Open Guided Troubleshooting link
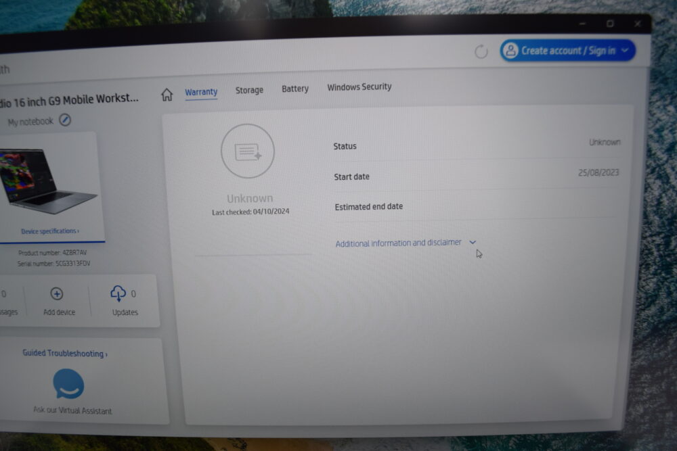The width and height of the screenshot is (677, 451). [65, 354]
